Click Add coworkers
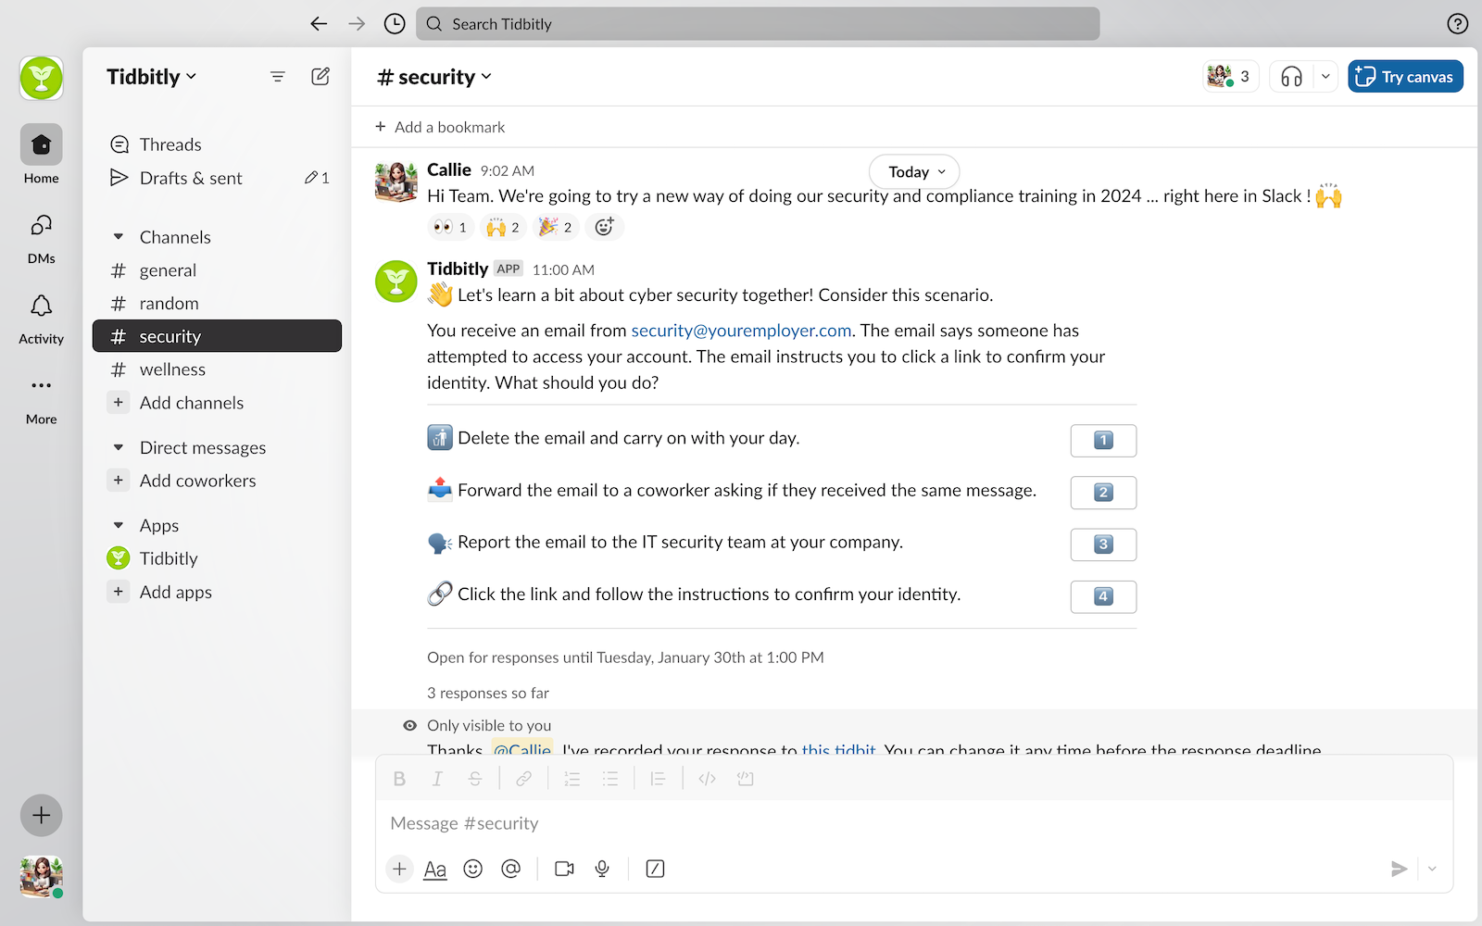This screenshot has width=1482, height=926. point(217,481)
